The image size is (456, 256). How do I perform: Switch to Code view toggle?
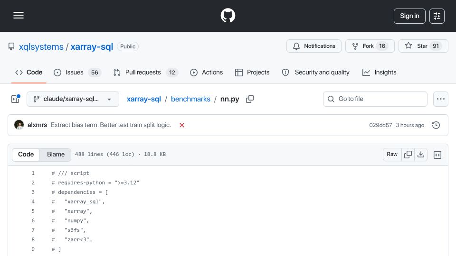tap(26, 155)
